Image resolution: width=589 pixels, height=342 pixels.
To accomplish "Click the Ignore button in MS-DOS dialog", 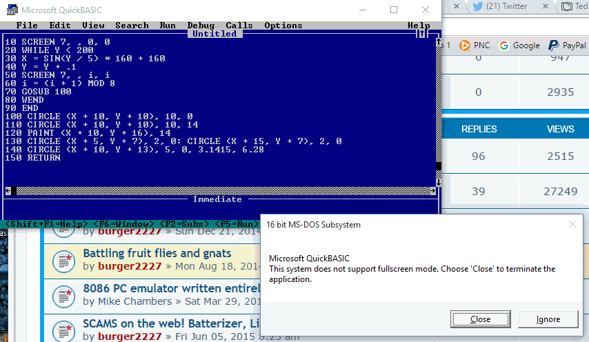I will point(548,319).
